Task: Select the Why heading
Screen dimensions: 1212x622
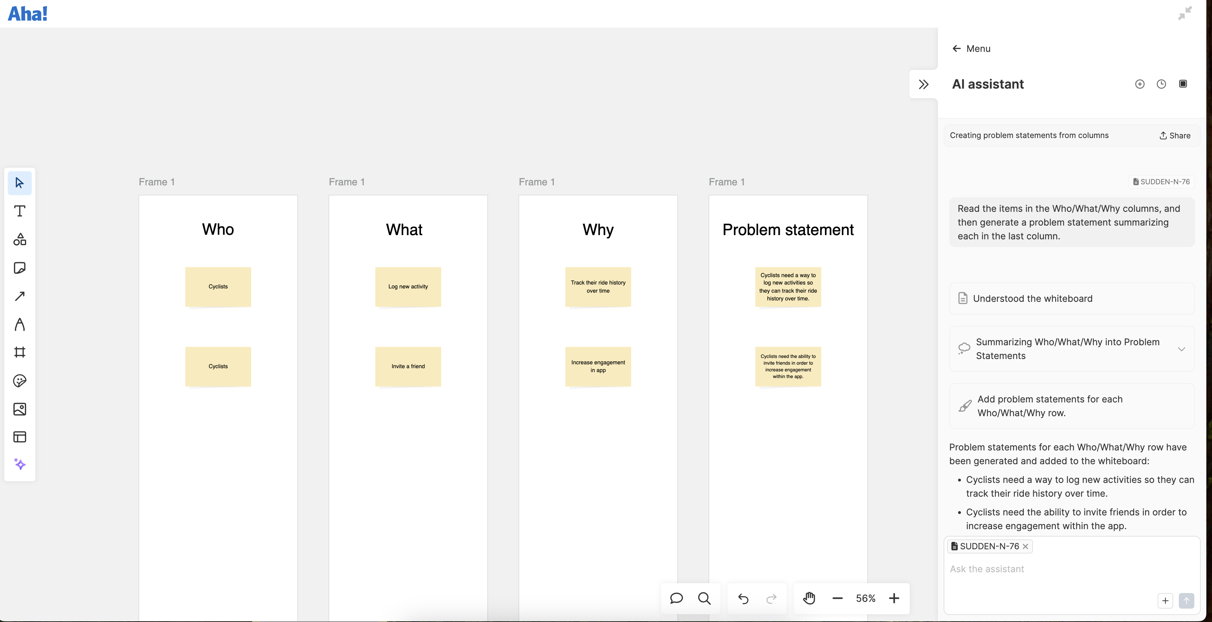Action: coord(598,229)
